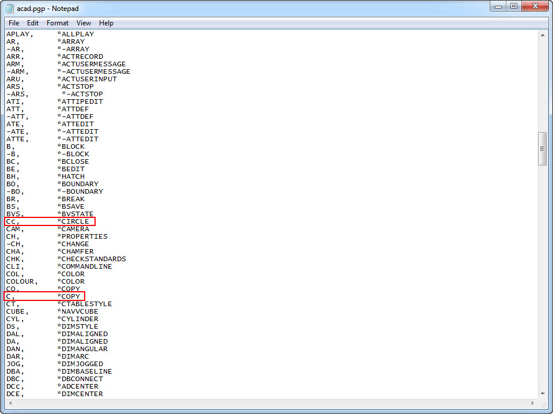Close the acad.pgp Notepad window

point(535,6)
